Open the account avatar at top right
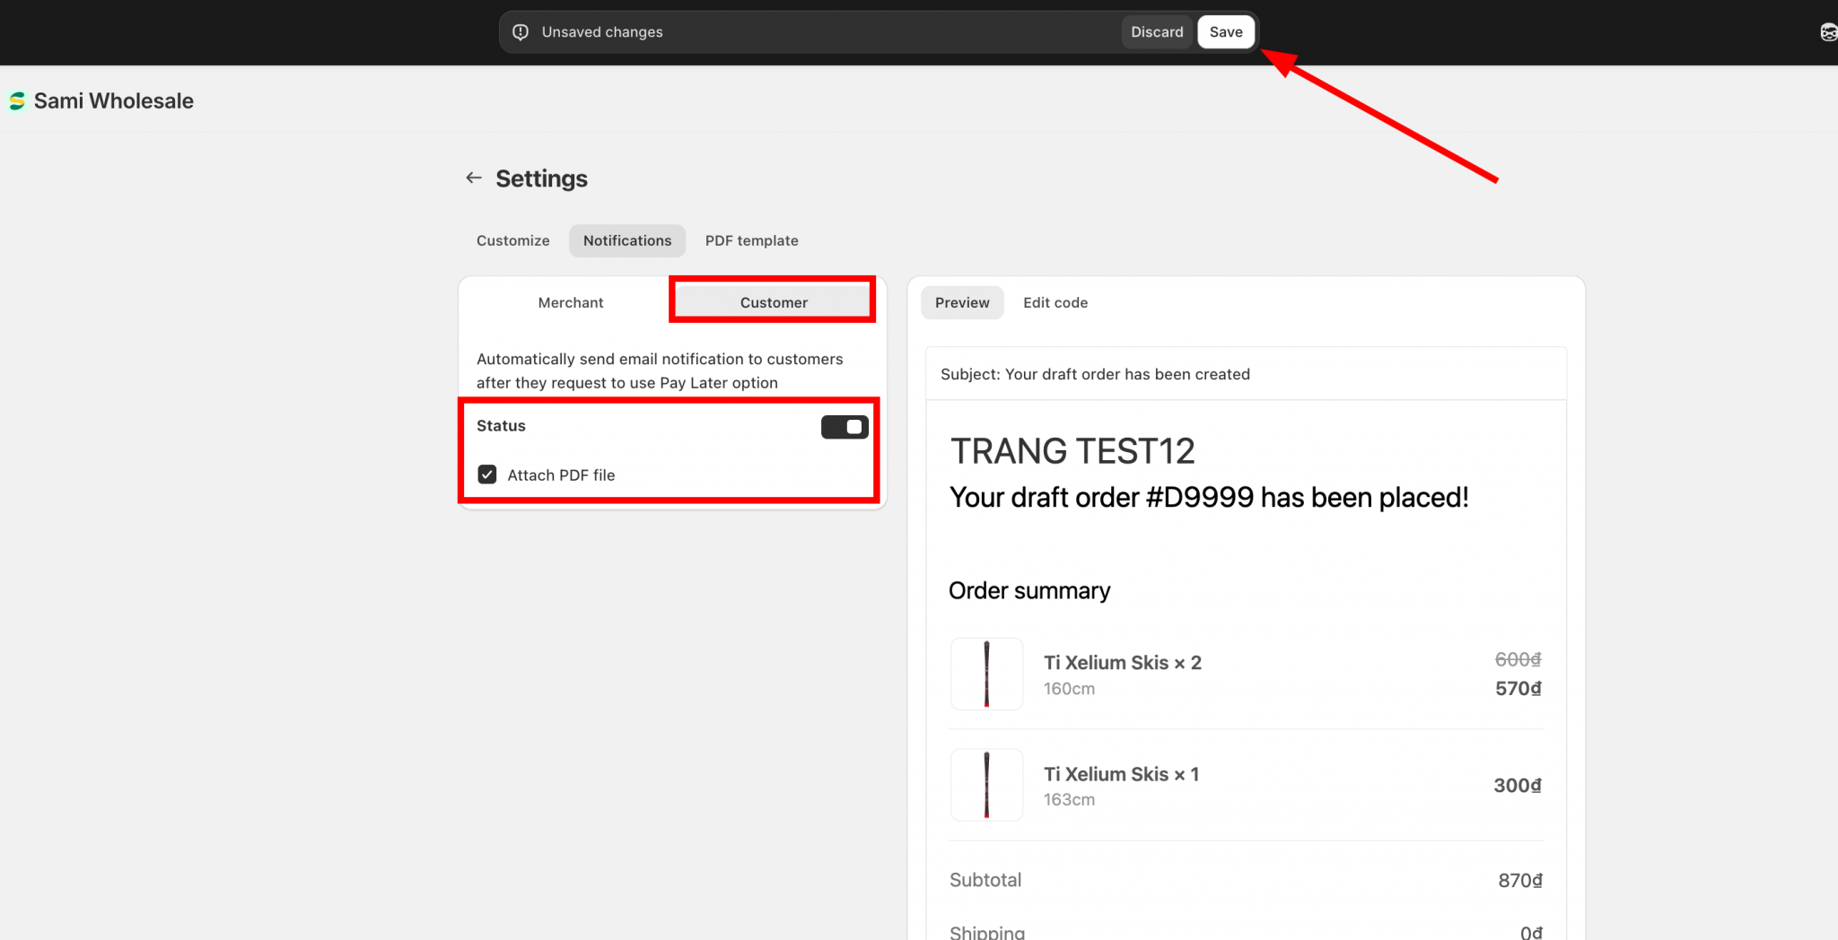Viewport: 1838px width, 940px height. coord(1827,32)
